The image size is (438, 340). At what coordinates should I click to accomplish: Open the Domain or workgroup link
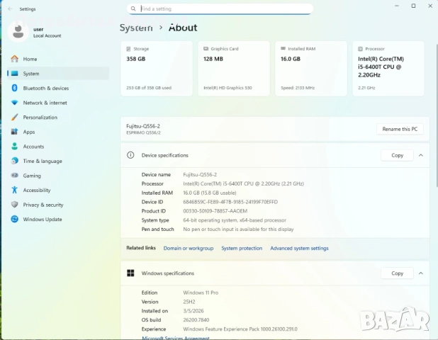click(188, 249)
